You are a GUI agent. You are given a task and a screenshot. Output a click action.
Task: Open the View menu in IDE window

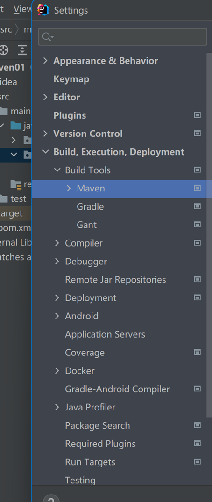coord(22,9)
